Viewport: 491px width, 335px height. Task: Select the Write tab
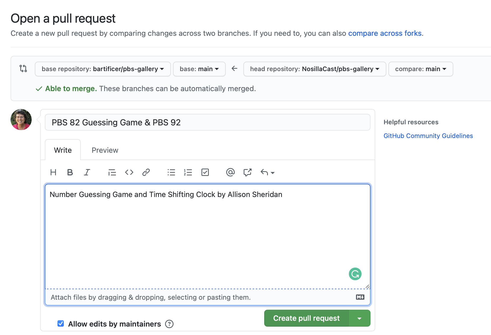pos(63,150)
